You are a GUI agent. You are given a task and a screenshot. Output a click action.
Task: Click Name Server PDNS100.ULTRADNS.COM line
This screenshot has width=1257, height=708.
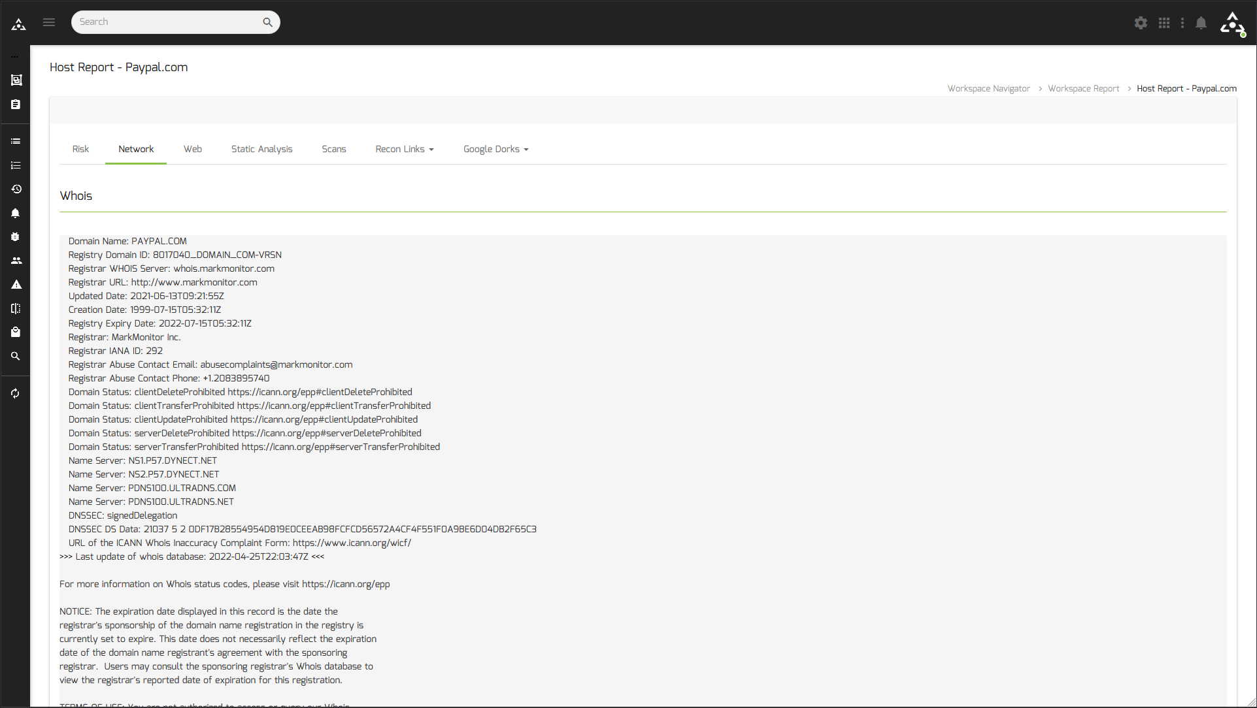click(x=152, y=488)
